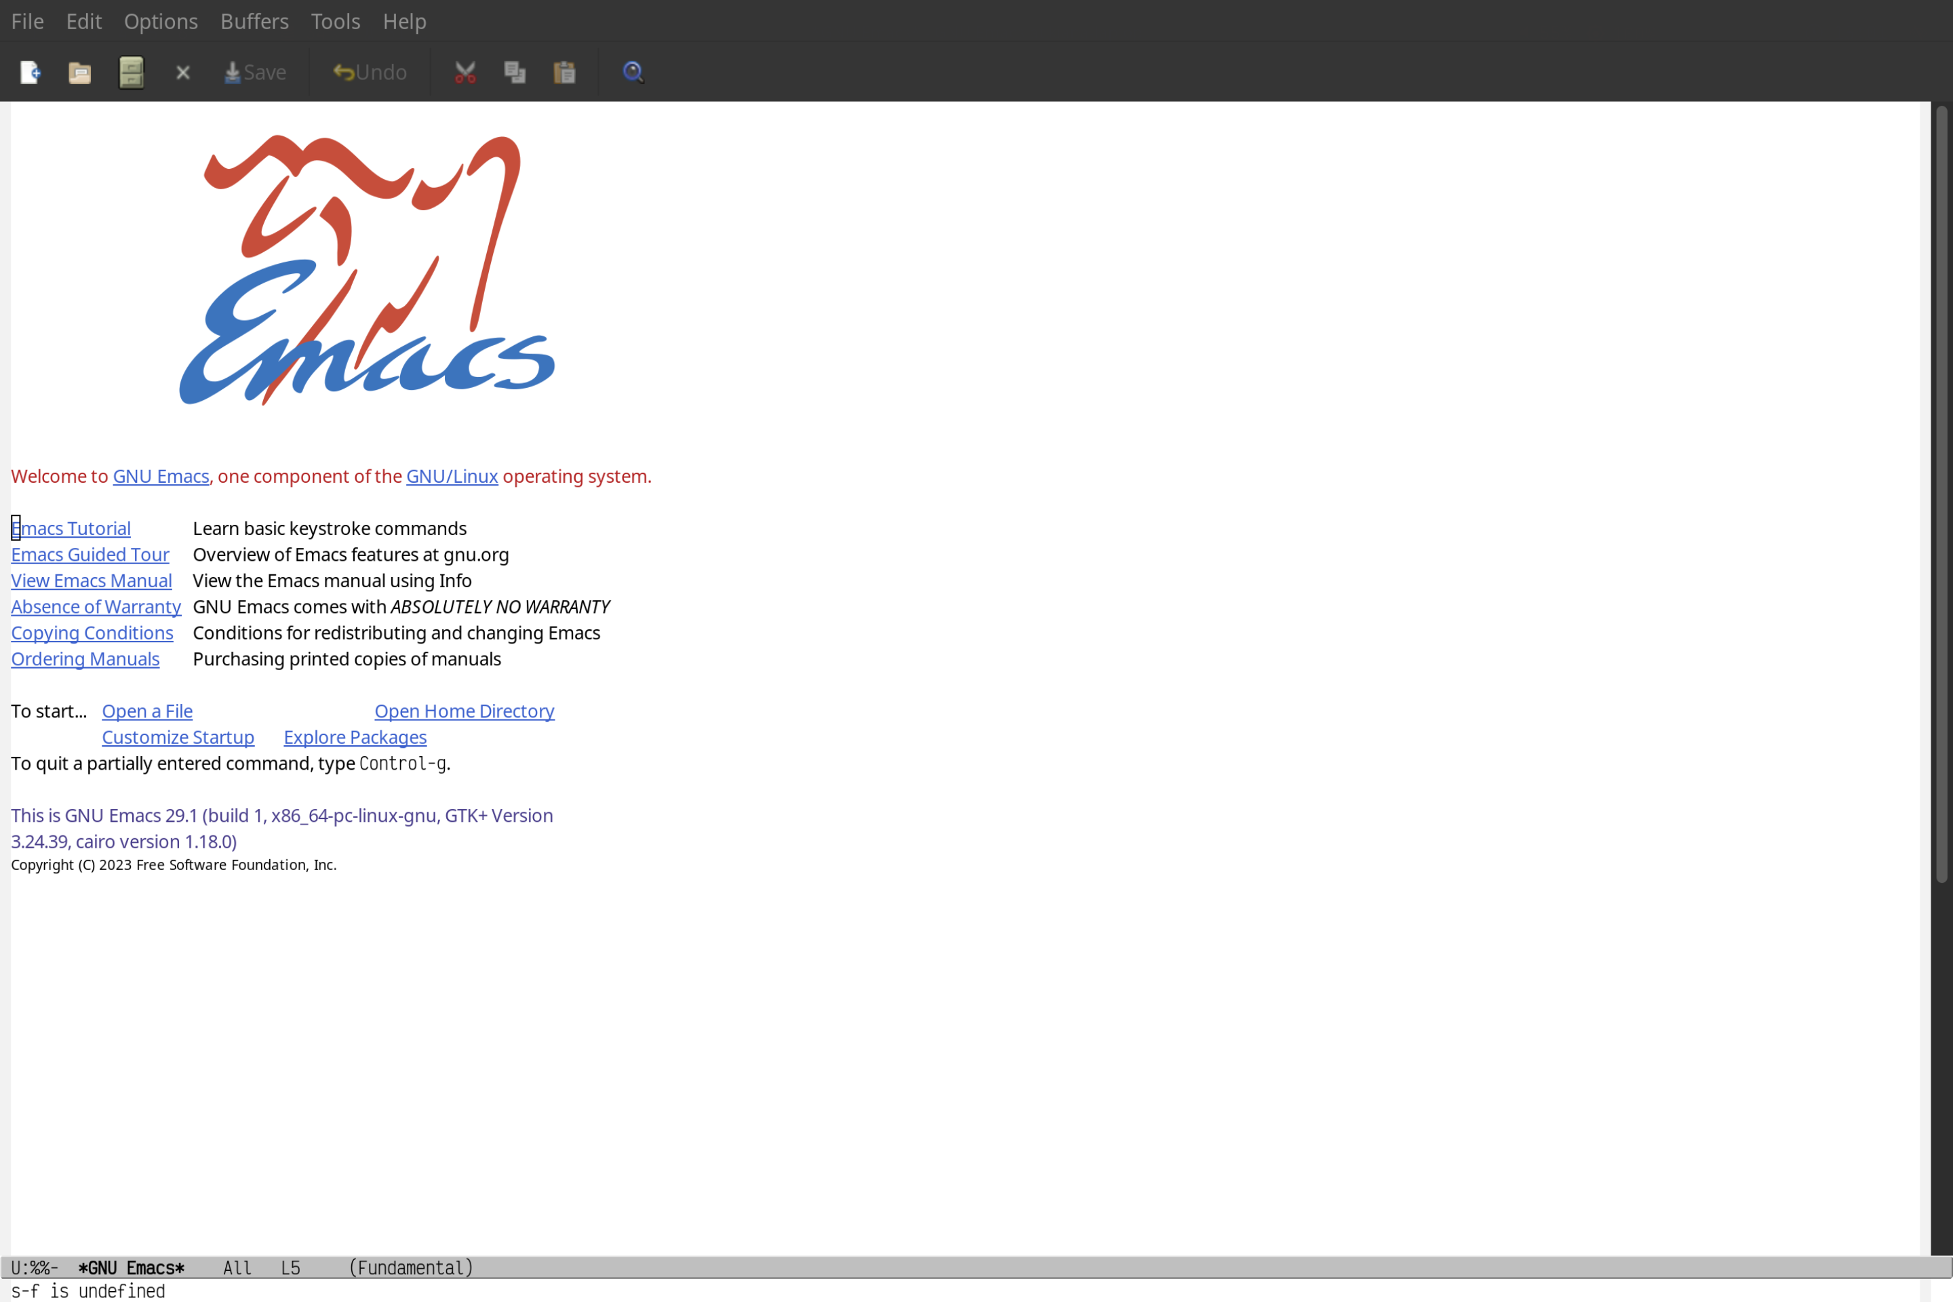Open a file using folder icon
The width and height of the screenshot is (1953, 1302).
80,71
